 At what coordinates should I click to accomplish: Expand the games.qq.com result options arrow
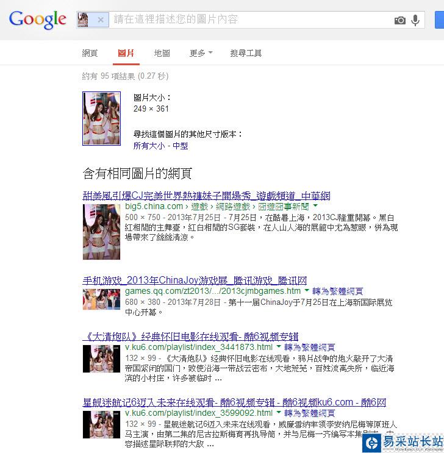[307, 290]
